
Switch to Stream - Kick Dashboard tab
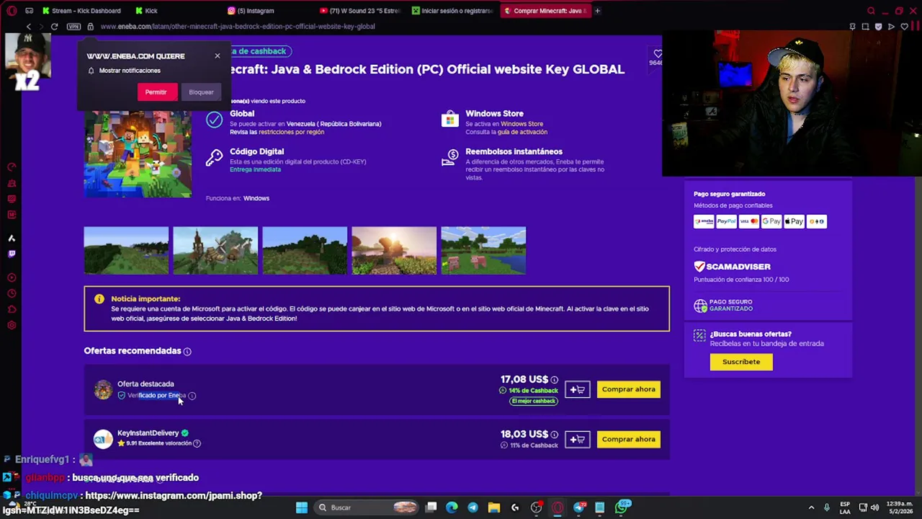[81, 11]
